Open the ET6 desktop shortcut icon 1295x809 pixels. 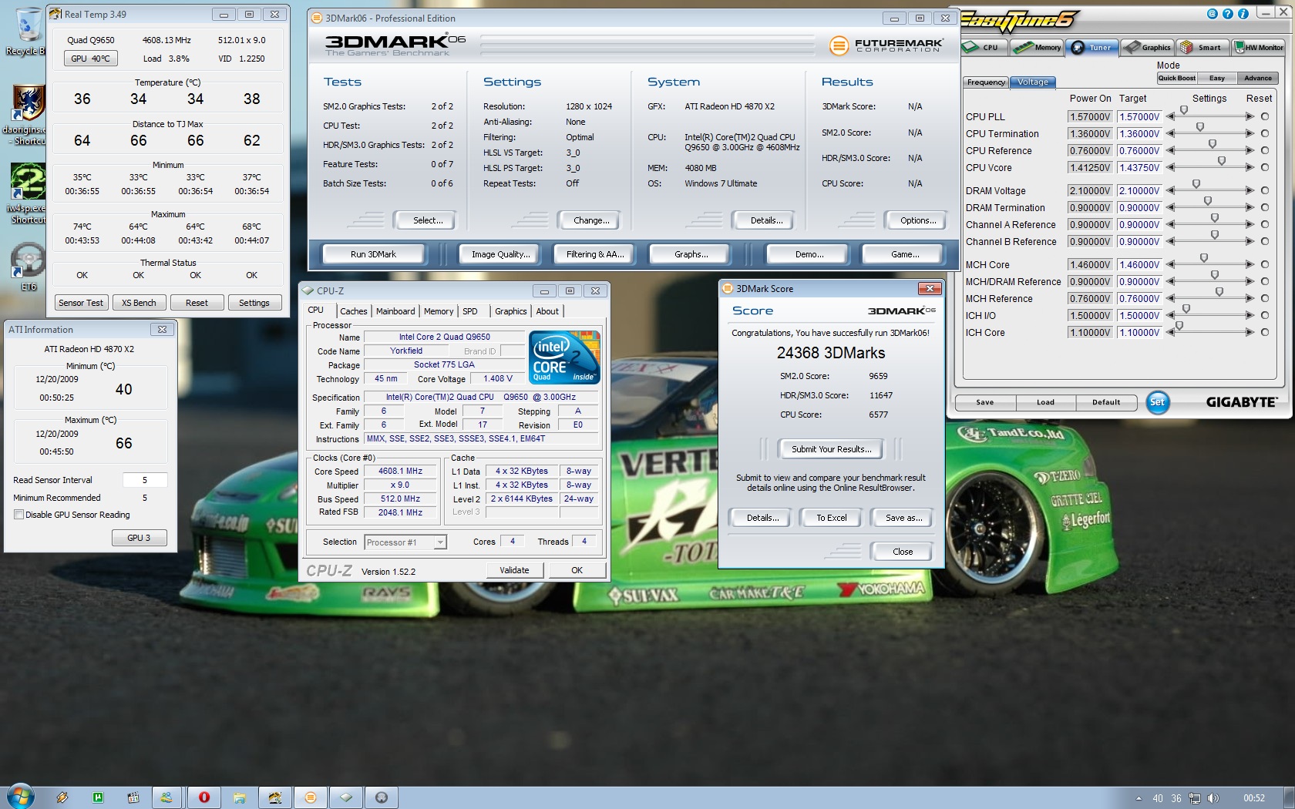(28, 266)
